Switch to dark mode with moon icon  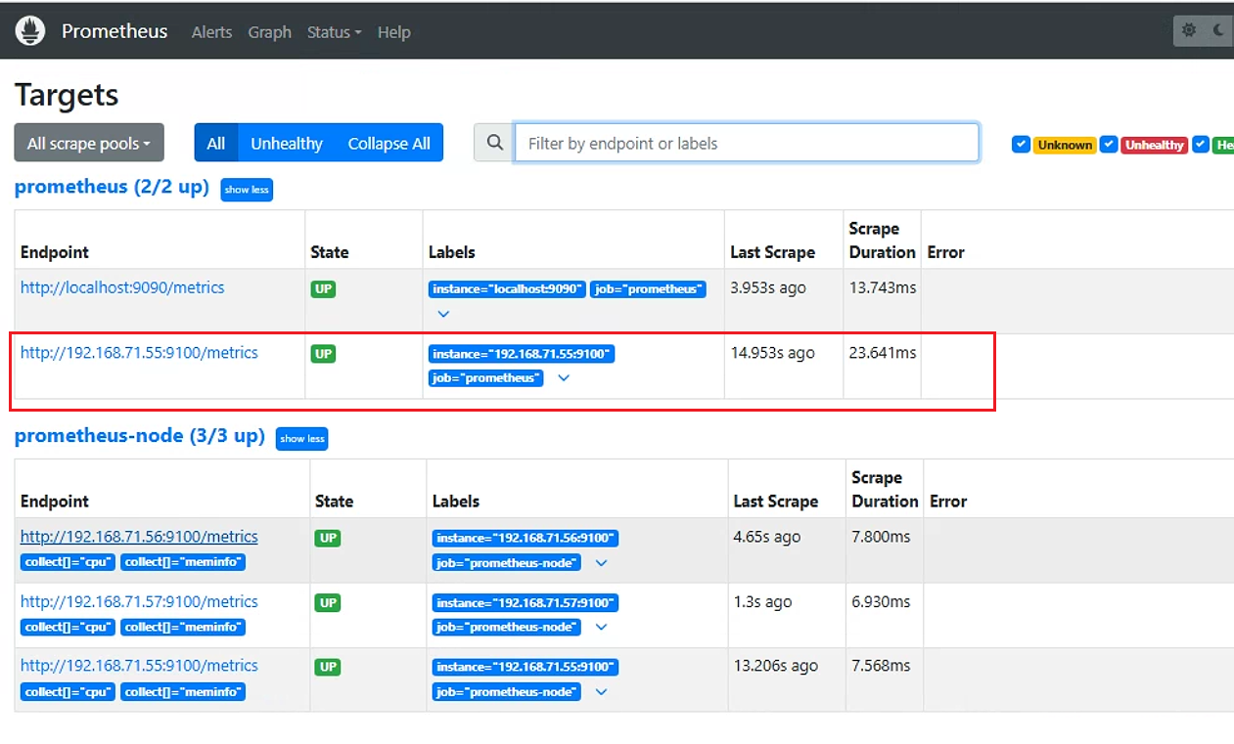1219,30
